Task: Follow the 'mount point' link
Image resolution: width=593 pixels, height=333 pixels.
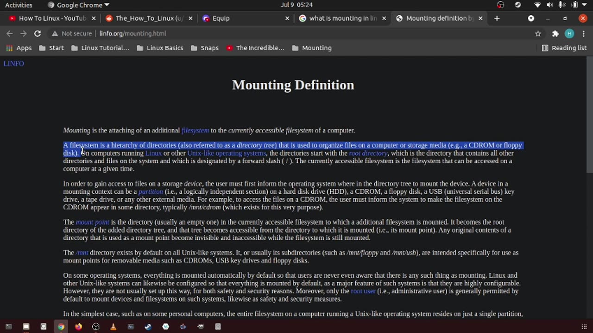Action: coord(93,222)
